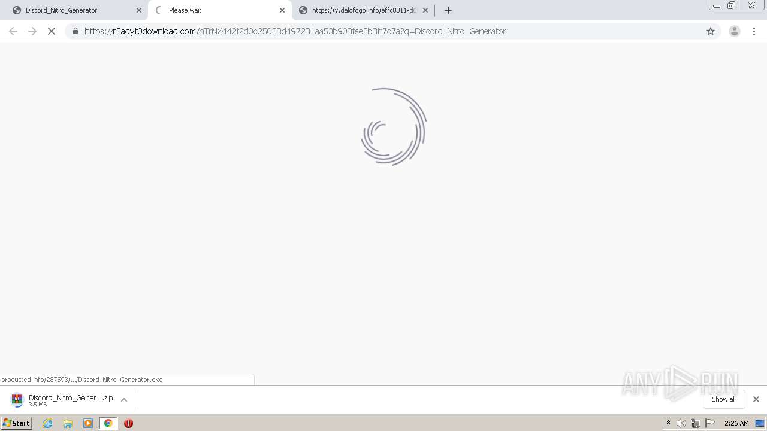Close the Discord_Nitro_Generator tab
The width and height of the screenshot is (767, 431).
[139, 10]
